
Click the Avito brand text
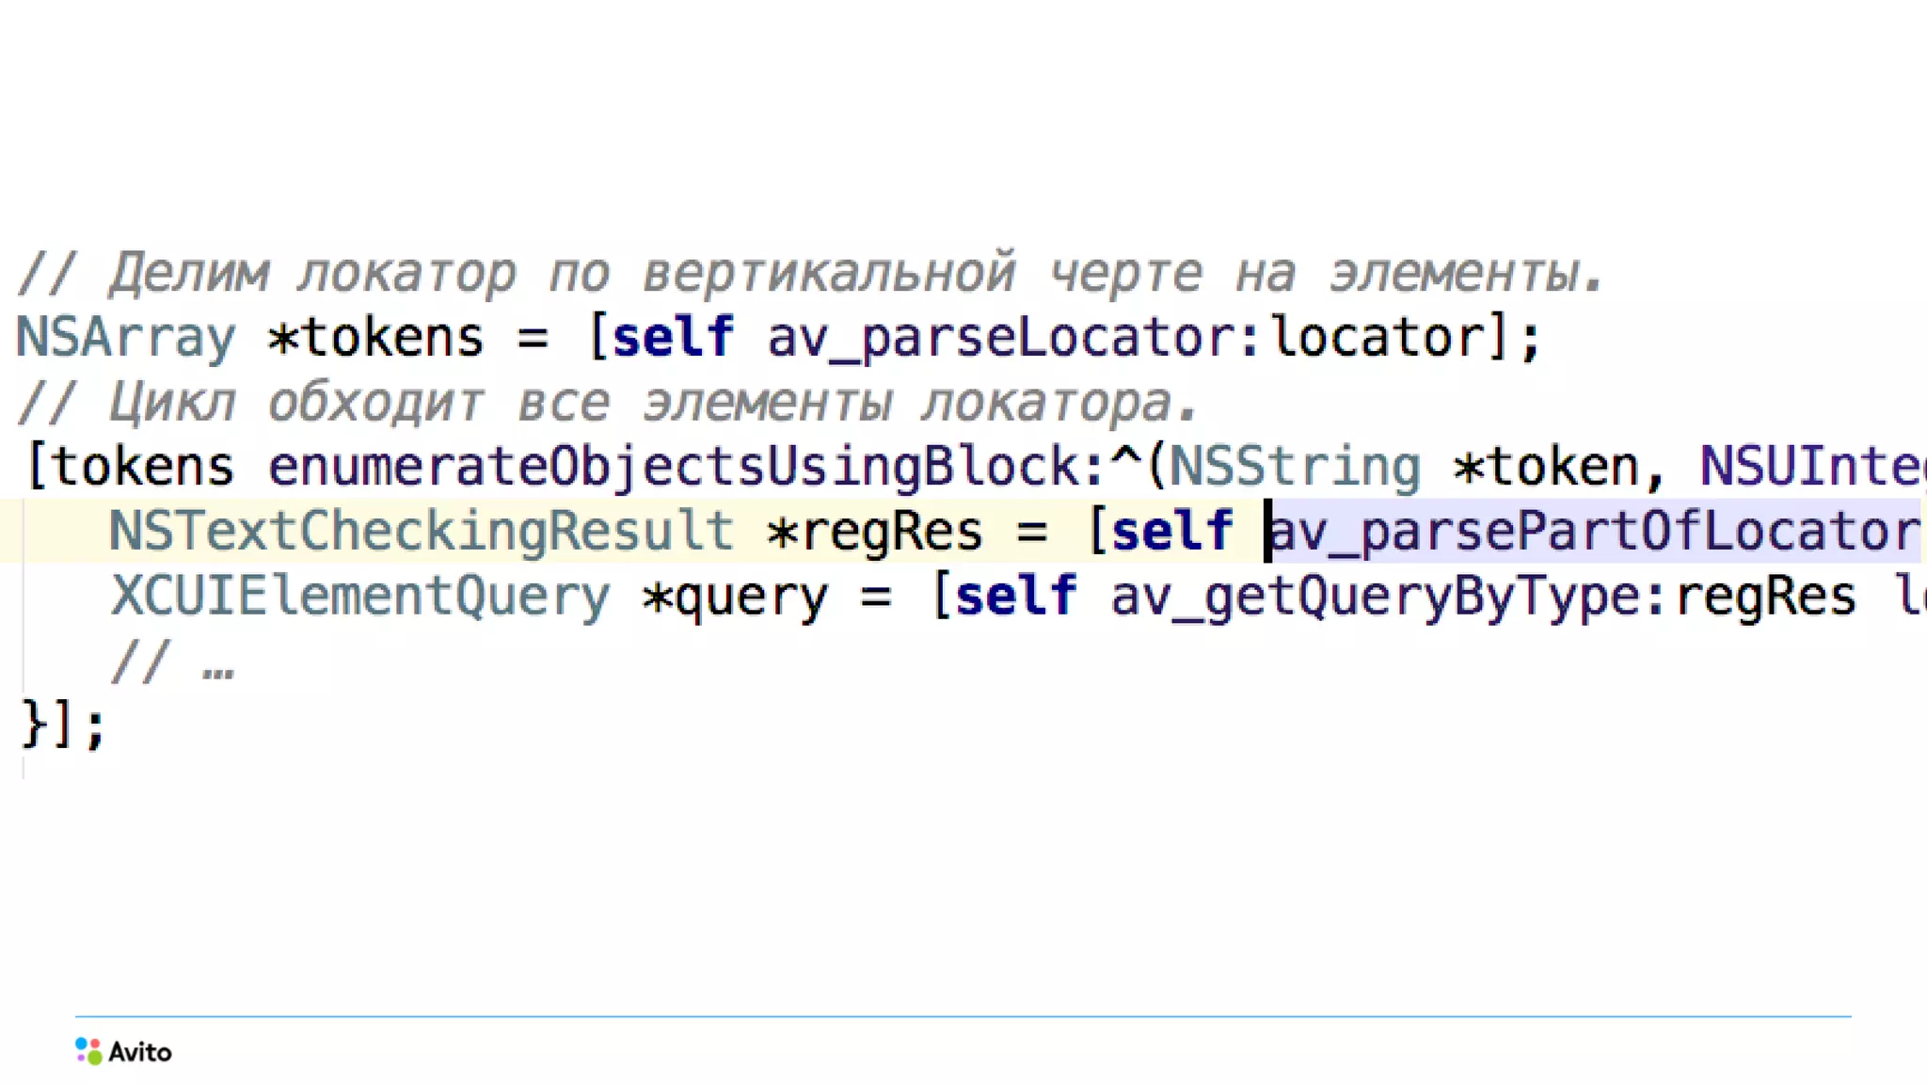(x=140, y=1052)
